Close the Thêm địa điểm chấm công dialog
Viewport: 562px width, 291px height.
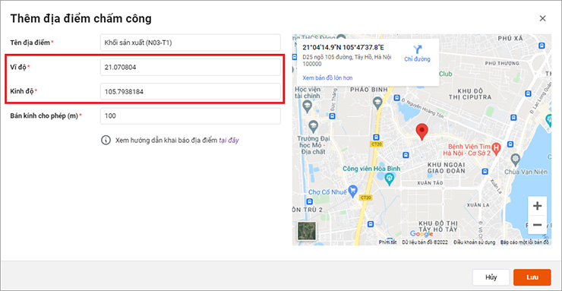pos(543,19)
